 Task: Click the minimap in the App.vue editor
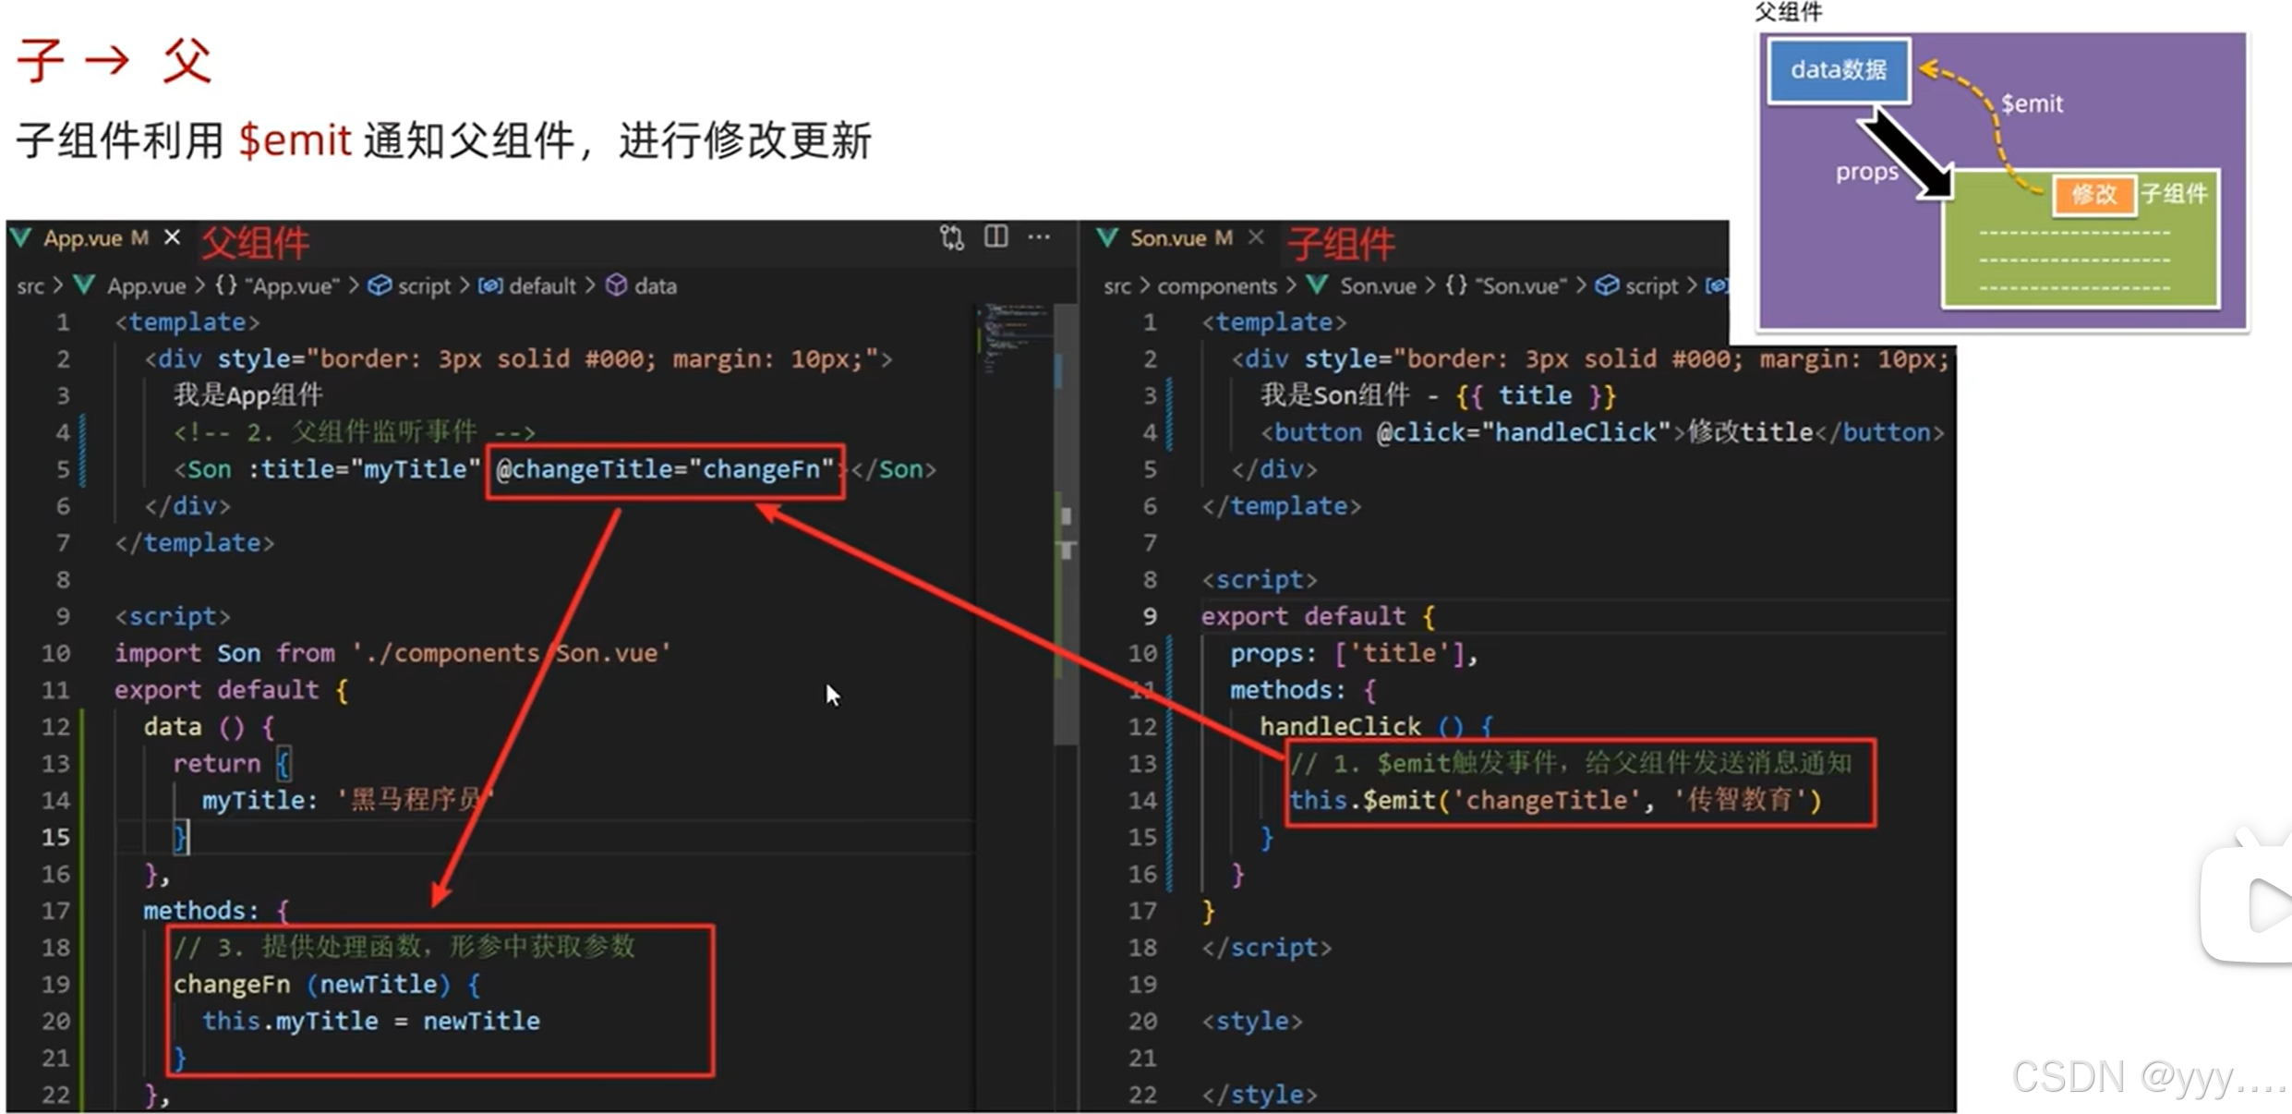pos(1014,338)
